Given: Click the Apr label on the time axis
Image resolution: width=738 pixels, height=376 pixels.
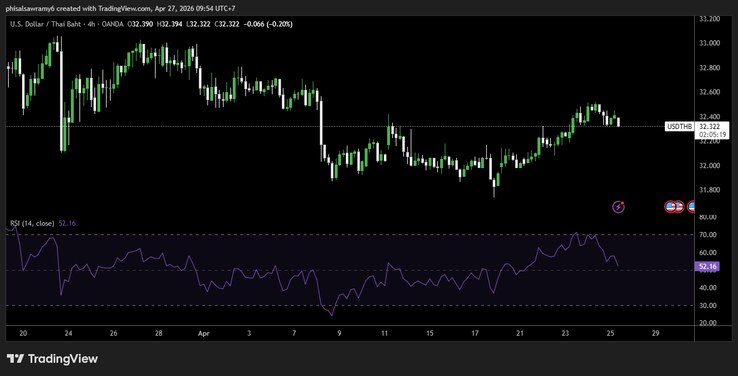Looking at the screenshot, I should pyautogui.click(x=203, y=333).
